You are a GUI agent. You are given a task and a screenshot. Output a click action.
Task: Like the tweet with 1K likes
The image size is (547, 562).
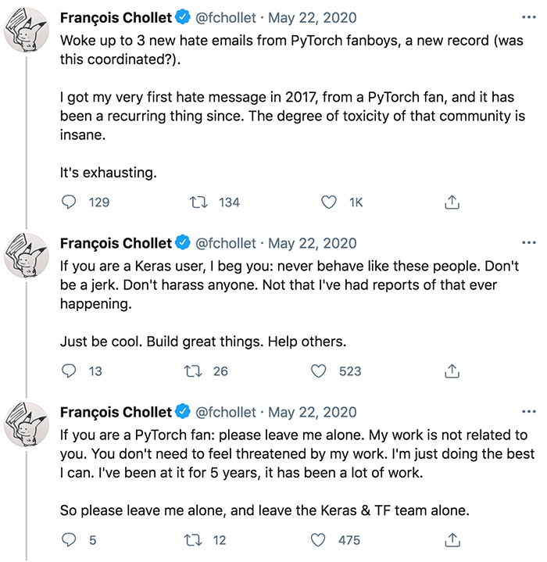point(329,202)
